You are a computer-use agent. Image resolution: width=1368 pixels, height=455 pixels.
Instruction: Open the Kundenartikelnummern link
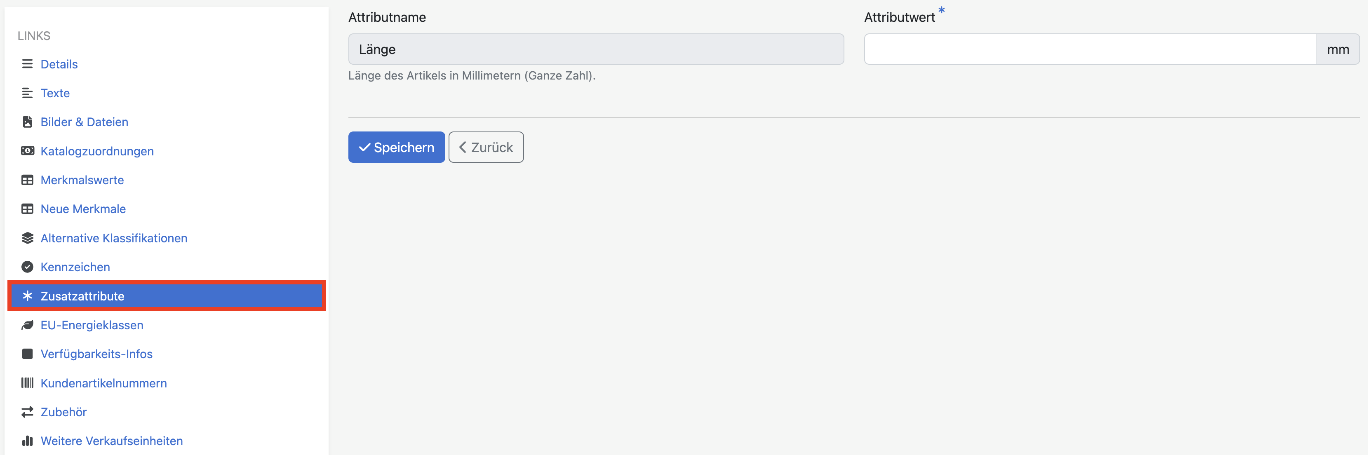point(103,383)
